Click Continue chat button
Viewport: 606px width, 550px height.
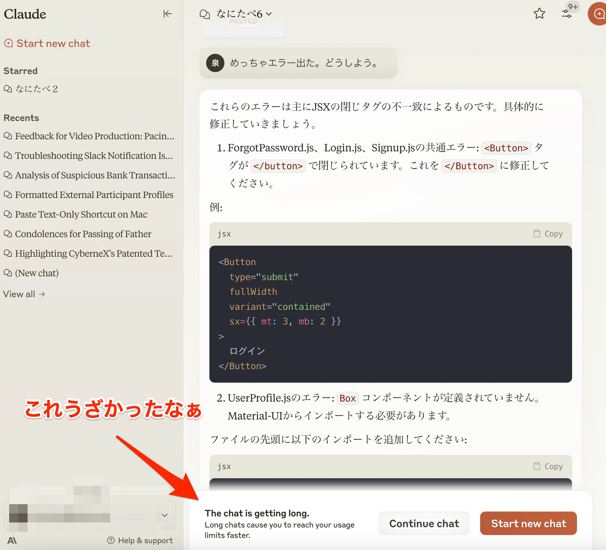[x=424, y=523]
